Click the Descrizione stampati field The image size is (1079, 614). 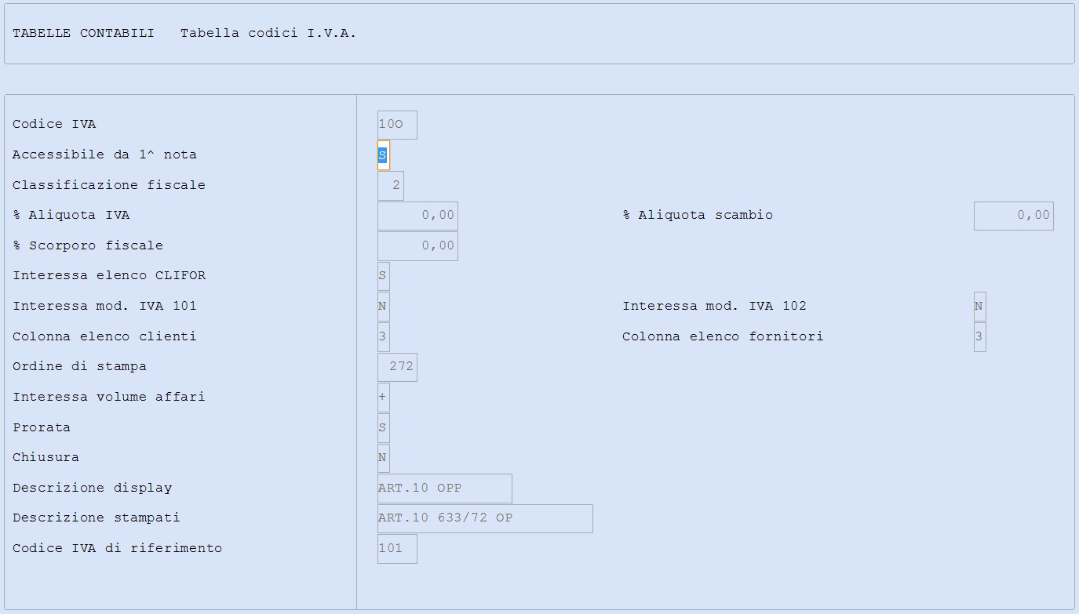pyautogui.click(x=485, y=518)
